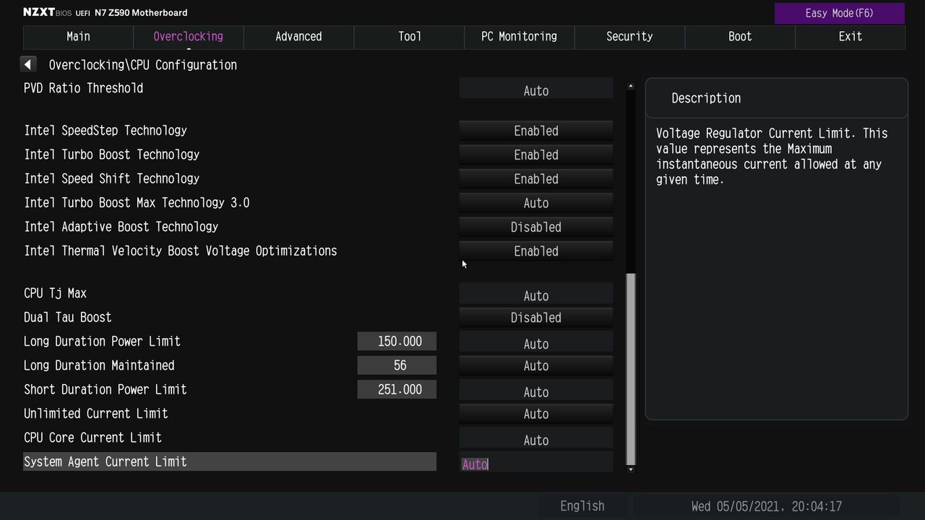
Task: Switch to Easy Mode (F6)
Action: [x=839, y=13]
